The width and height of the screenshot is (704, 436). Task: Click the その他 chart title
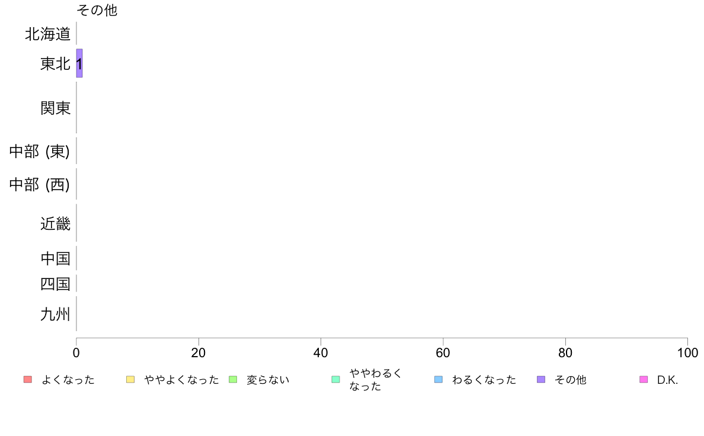click(x=97, y=10)
